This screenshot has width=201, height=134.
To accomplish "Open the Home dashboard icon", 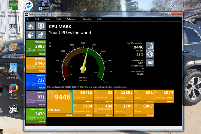I will coord(30,26).
